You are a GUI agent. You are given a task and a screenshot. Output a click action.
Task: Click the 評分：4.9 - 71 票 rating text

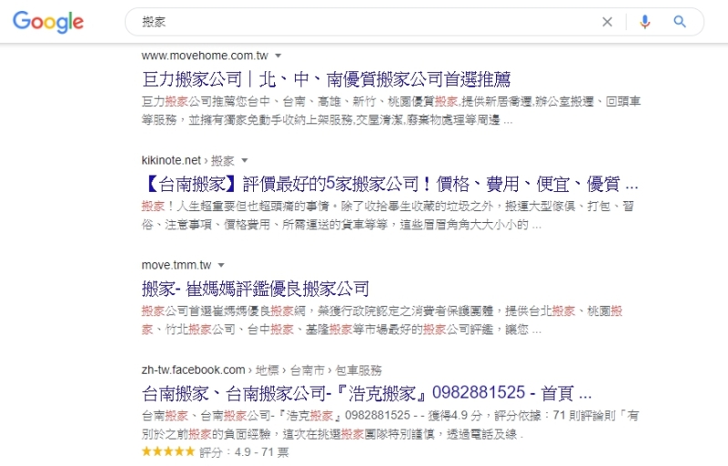click(x=244, y=452)
